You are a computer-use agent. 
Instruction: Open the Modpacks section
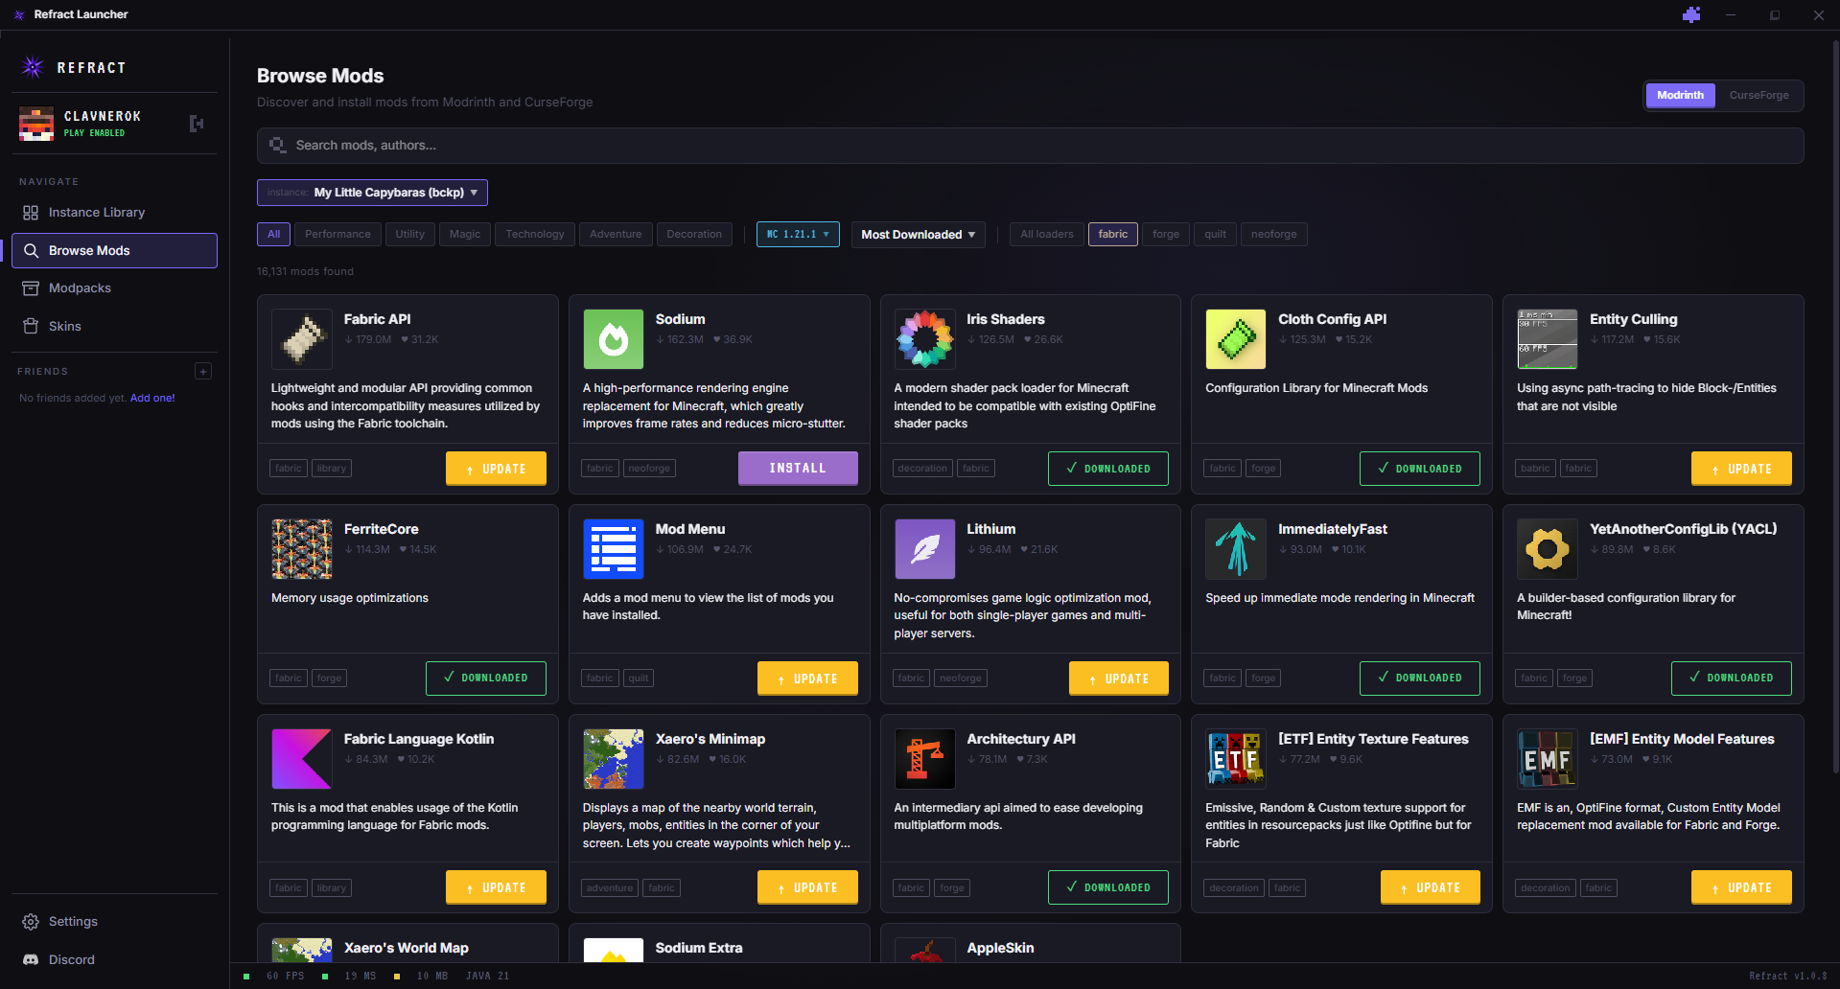(114, 288)
